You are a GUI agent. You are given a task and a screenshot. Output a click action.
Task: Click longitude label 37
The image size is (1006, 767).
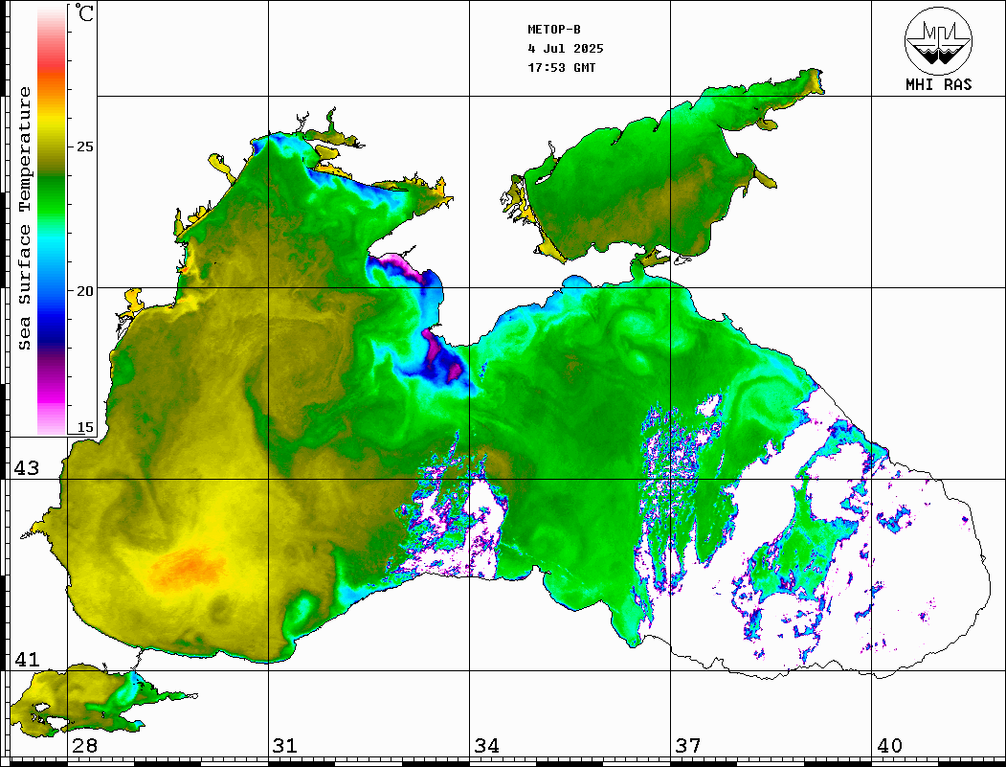click(x=688, y=746)
